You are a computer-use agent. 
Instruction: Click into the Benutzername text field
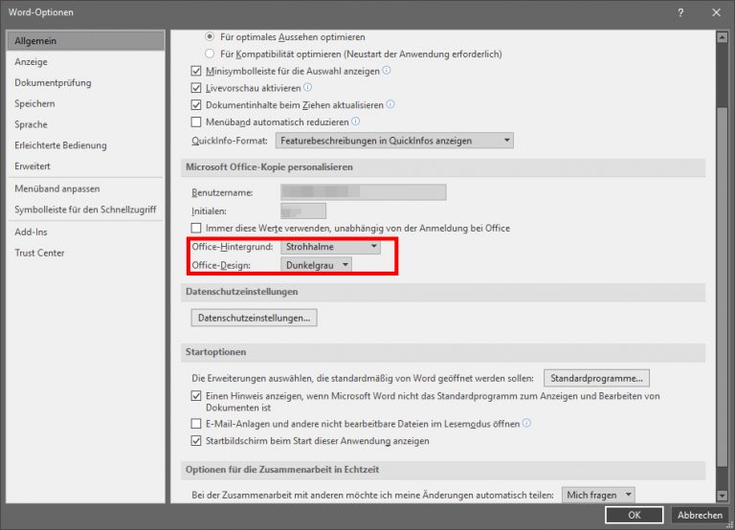[364, 192]
